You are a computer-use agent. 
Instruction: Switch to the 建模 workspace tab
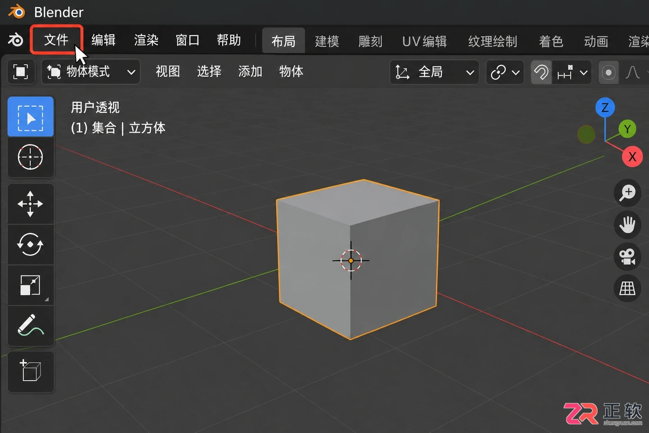327,41
